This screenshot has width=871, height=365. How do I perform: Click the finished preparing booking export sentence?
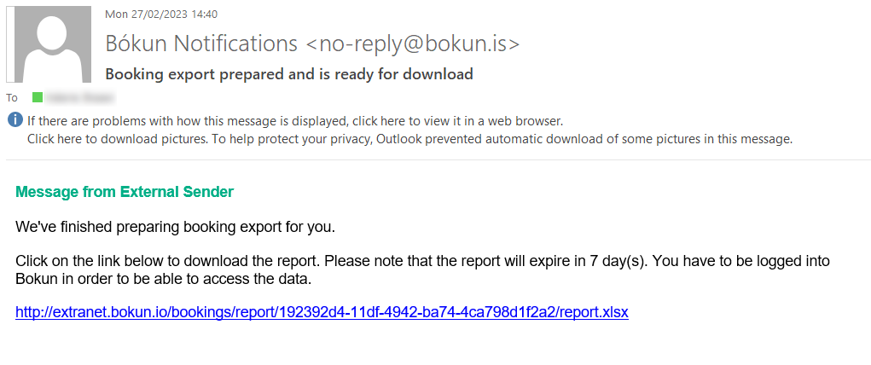click(x=176, y=227)
